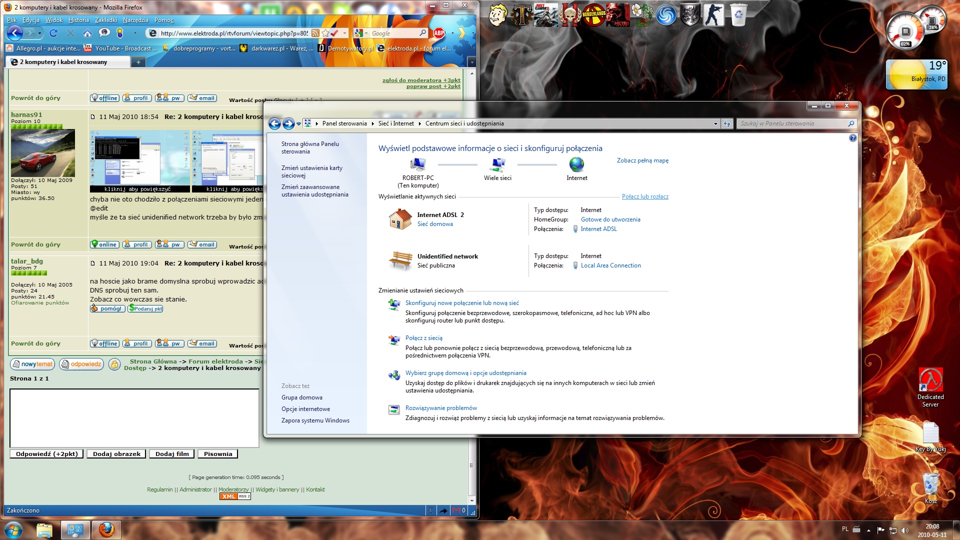Open the Local Area Connection link
Screen dimensions: 960x540
(x=610, y=265)
